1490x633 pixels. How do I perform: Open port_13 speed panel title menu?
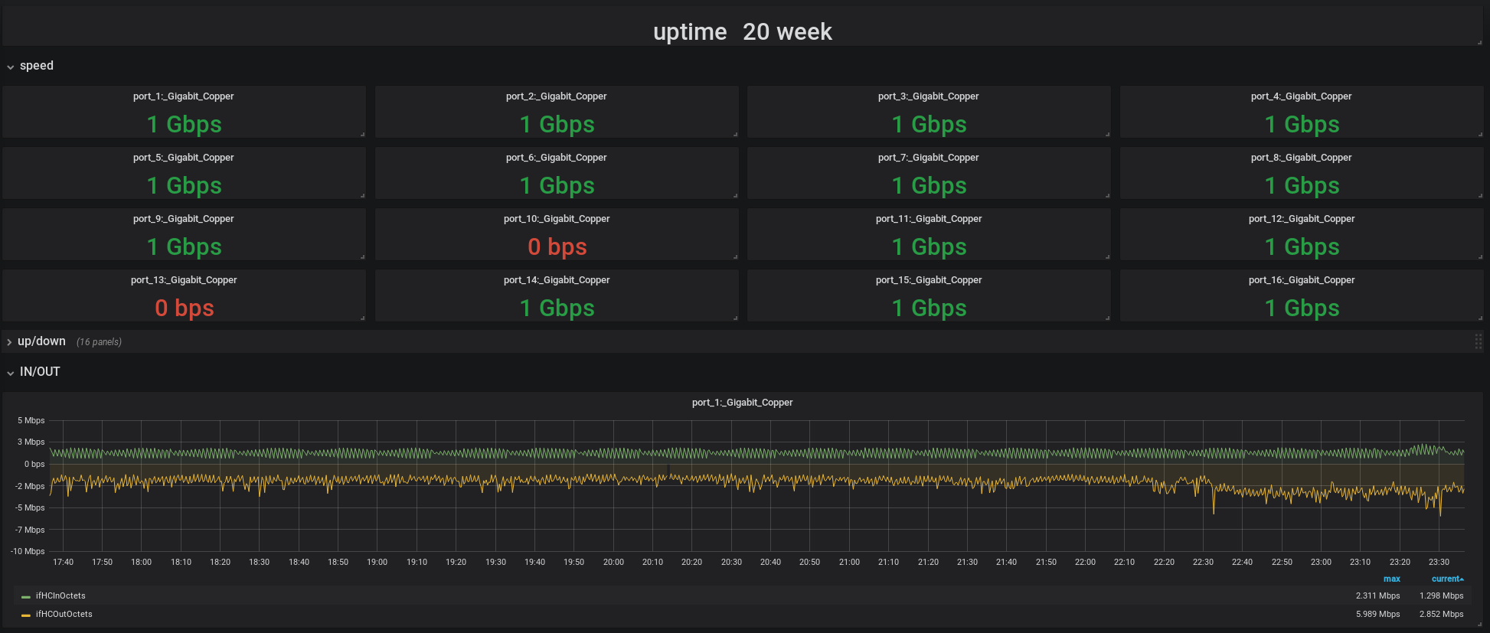pos(184,280)
